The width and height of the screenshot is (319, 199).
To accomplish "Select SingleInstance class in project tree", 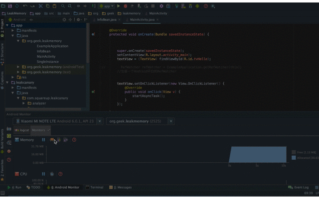I will pos(48,62).
